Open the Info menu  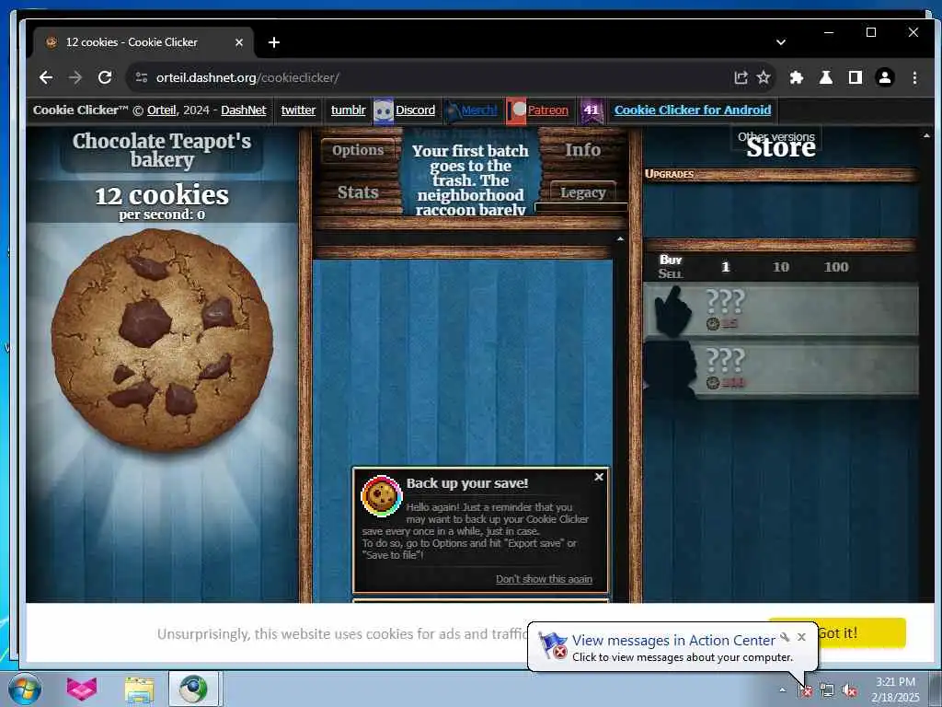click(582, 150)
